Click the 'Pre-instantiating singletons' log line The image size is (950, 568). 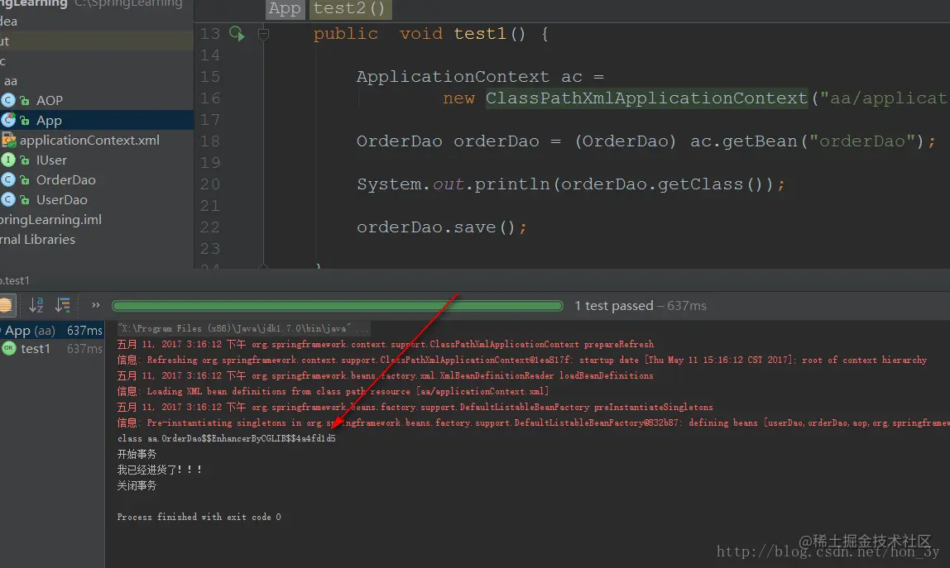pyautogui.click(x=533, y=422)
